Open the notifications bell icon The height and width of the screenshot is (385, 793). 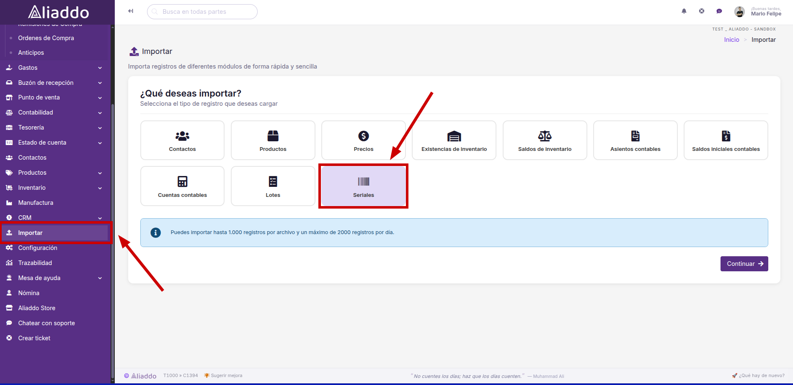coord(684,11)
